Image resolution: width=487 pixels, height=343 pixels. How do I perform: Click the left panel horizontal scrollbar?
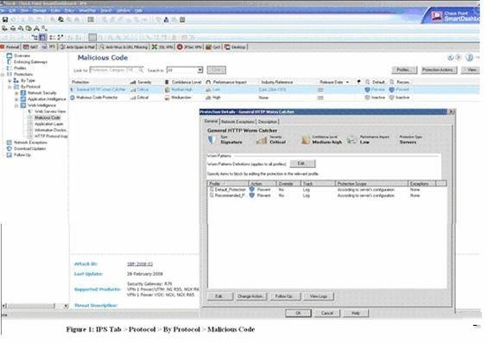[35, 306]
